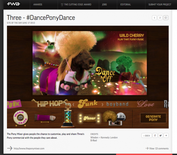Select the Funk genre label
The image size is (177, 155).
(88, 104)
